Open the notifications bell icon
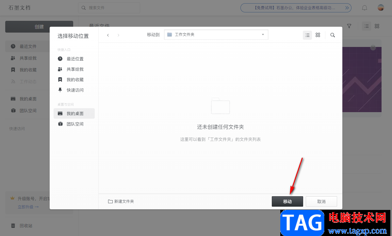 tap(365, 8)
